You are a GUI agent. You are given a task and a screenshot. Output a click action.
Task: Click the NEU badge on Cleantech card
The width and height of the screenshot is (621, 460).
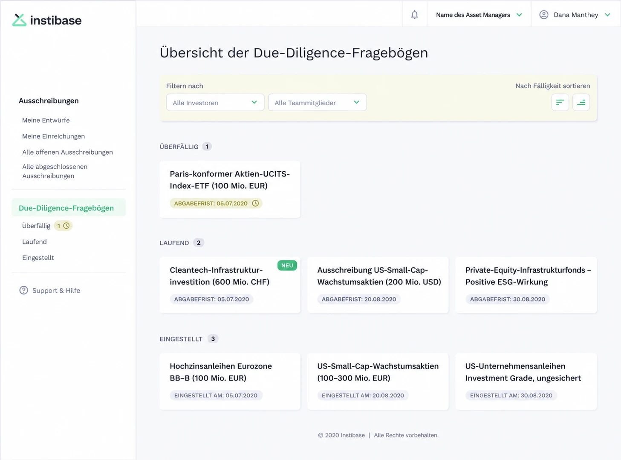287,265
